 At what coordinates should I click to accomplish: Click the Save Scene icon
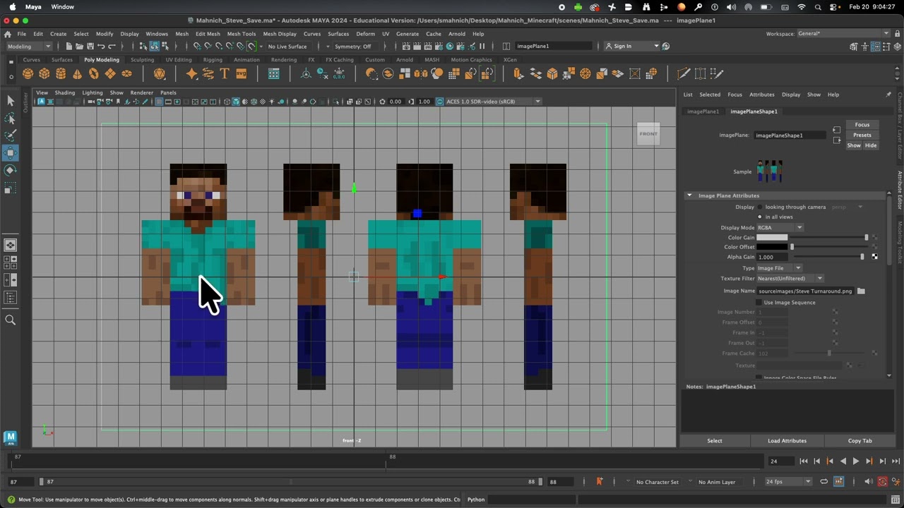pos(90,46)
